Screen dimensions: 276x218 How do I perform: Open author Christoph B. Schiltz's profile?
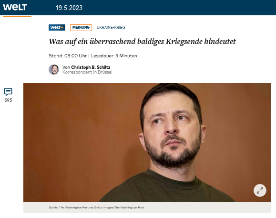(x=91, y=67)
